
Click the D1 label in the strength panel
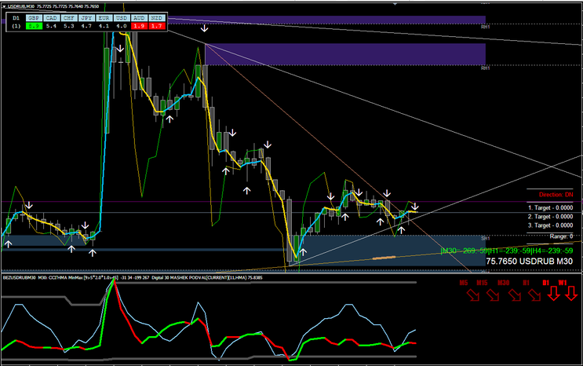point(16,18)
